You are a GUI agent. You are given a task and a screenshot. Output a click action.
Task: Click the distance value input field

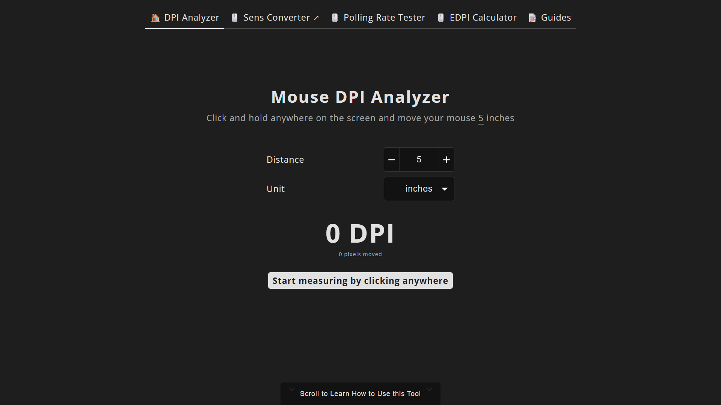419,160
